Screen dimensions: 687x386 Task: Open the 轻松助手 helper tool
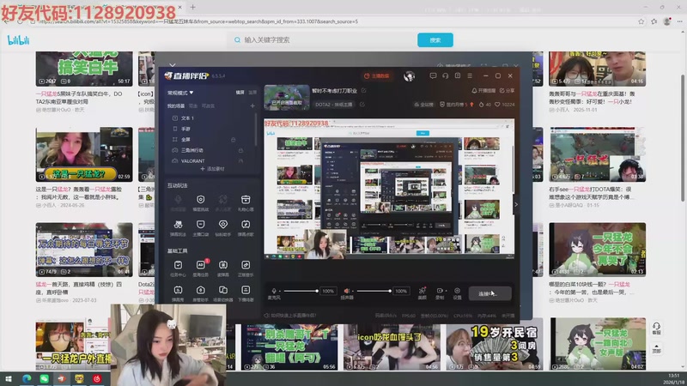tap(223, 228)
